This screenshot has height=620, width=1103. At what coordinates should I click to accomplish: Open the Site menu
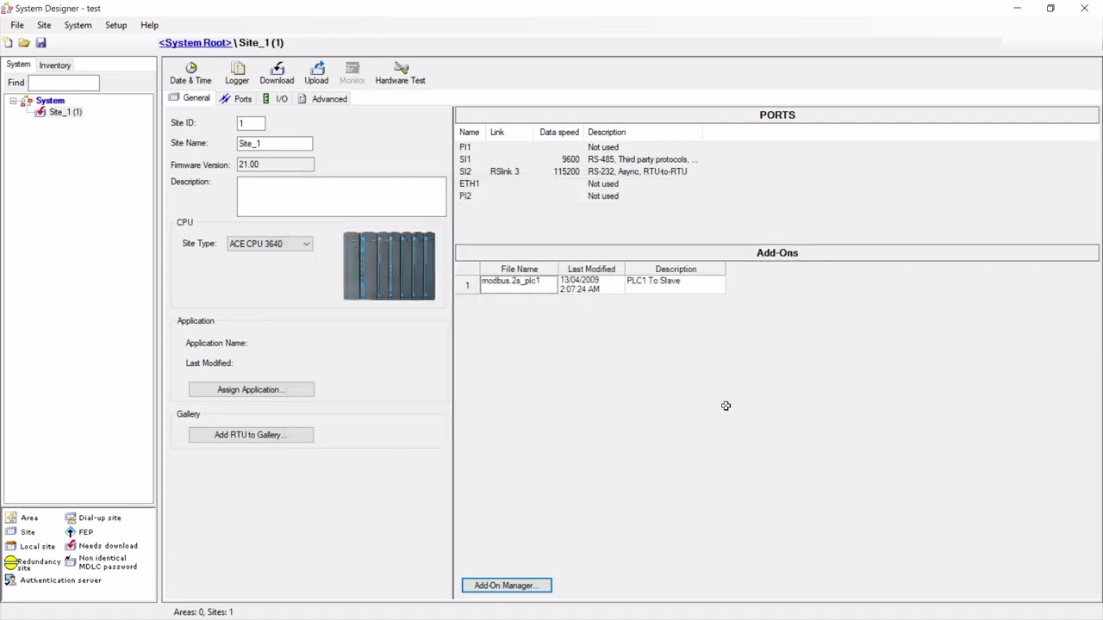[44, 25]
